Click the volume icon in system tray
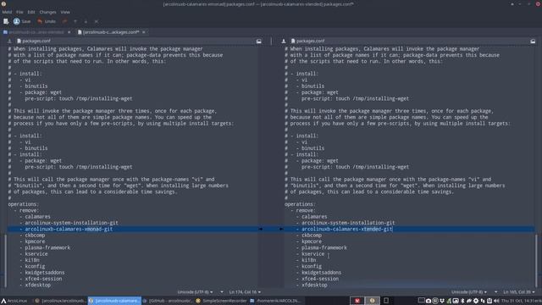542x305 pixels. [497, 301]
